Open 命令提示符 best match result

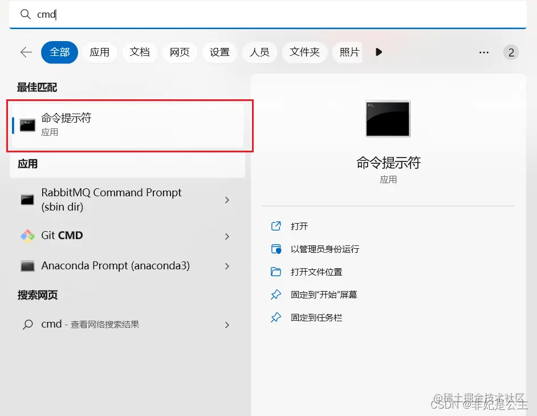pyautogui.click(x=128, y=126)
